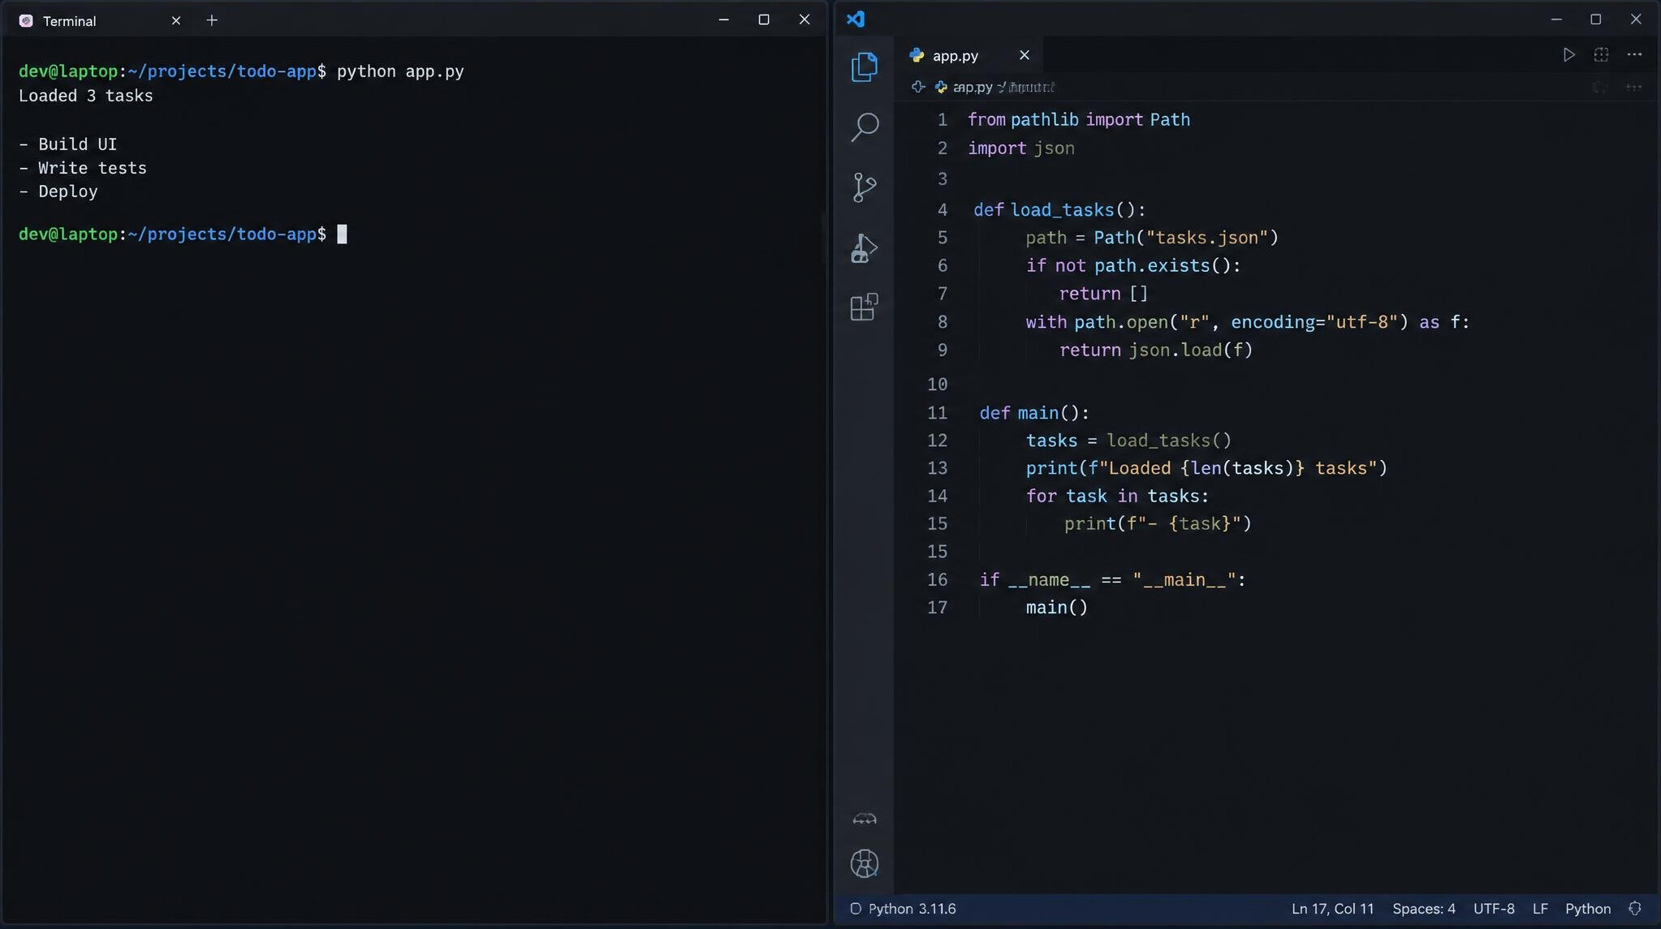1661x929 pixels.
Task: Click the Terminal tab icon
Action: coord(26,20)
